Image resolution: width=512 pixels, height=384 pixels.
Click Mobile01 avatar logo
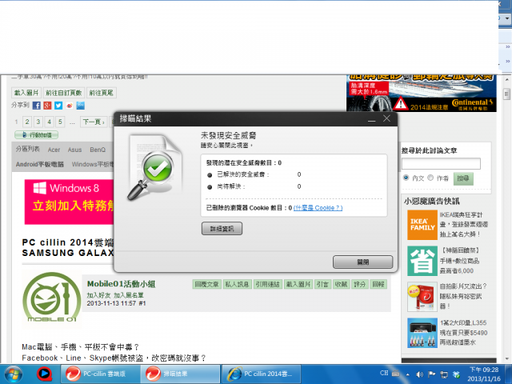52,298
